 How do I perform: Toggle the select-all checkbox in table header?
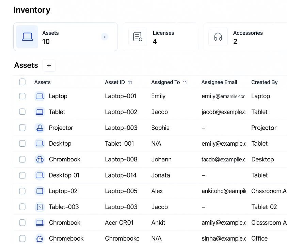(x=22, y=82)
